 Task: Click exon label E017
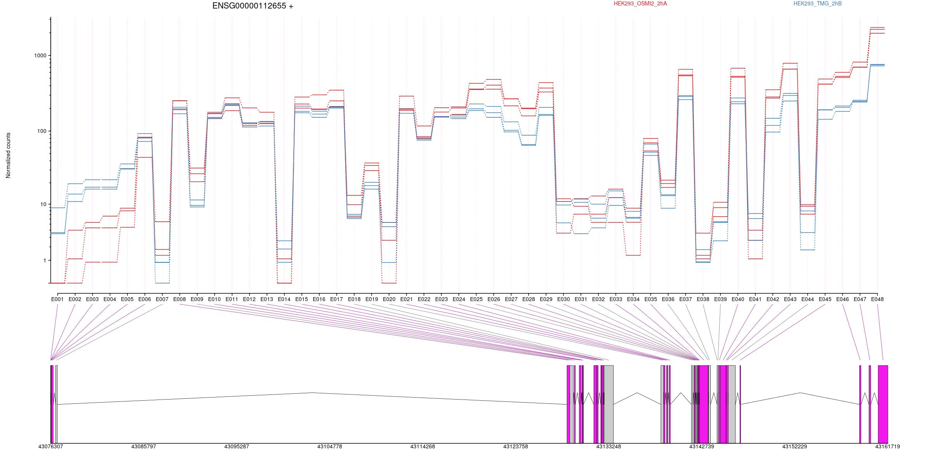click(x=336, y=299)
